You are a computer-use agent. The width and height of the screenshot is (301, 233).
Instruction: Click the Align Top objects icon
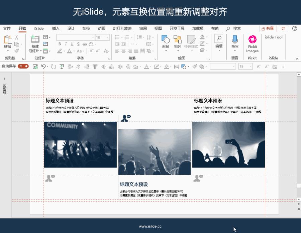point(95,67)
